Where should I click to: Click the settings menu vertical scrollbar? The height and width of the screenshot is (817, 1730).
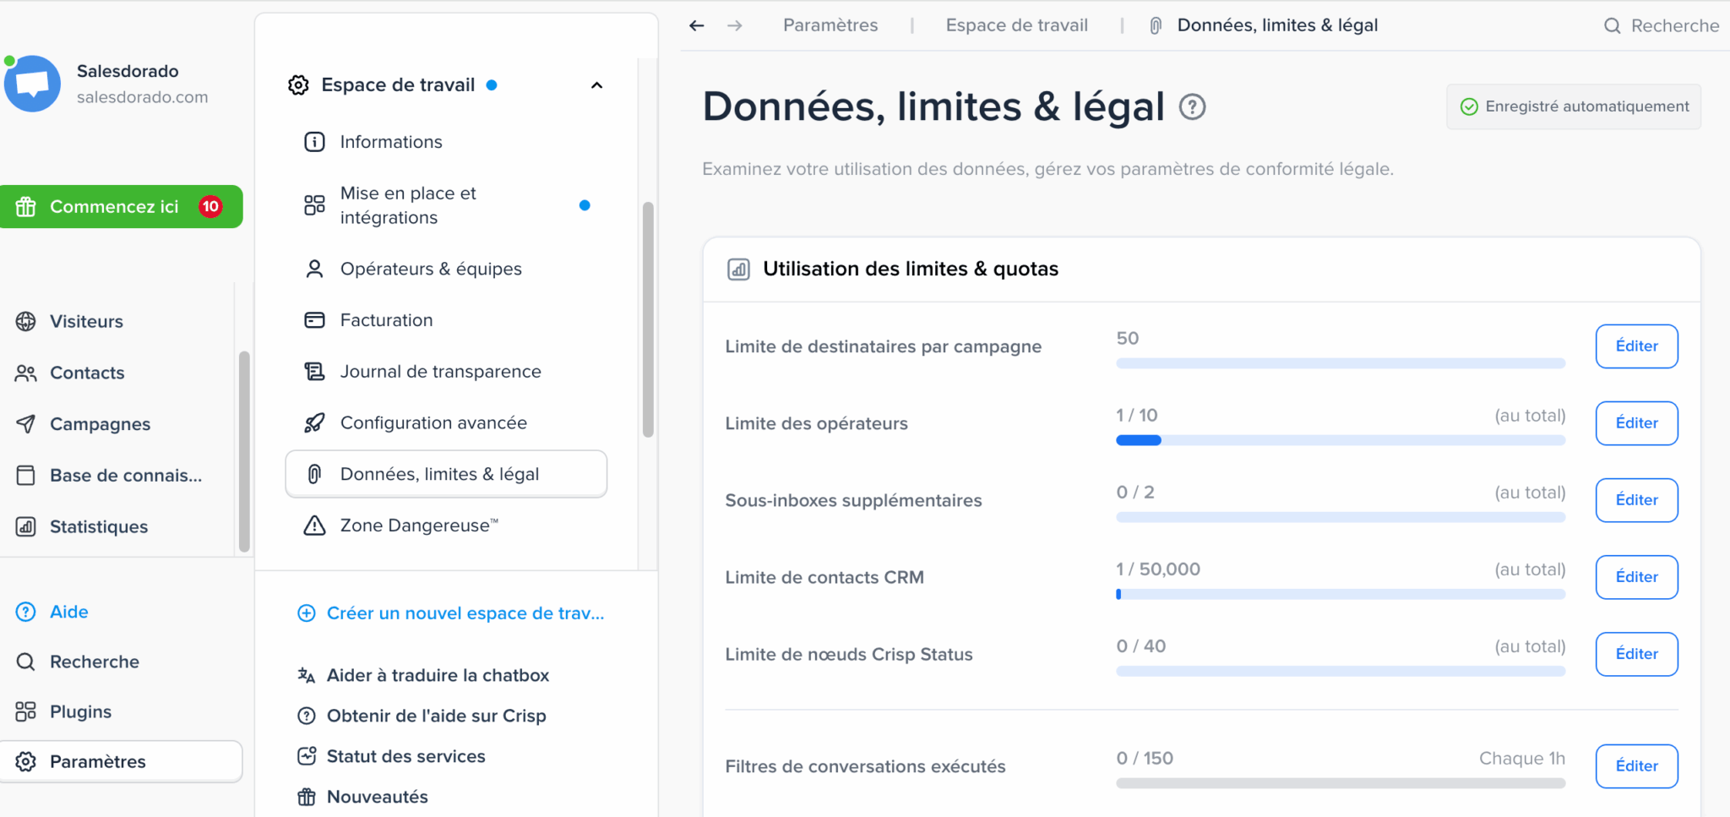[648, 319]
